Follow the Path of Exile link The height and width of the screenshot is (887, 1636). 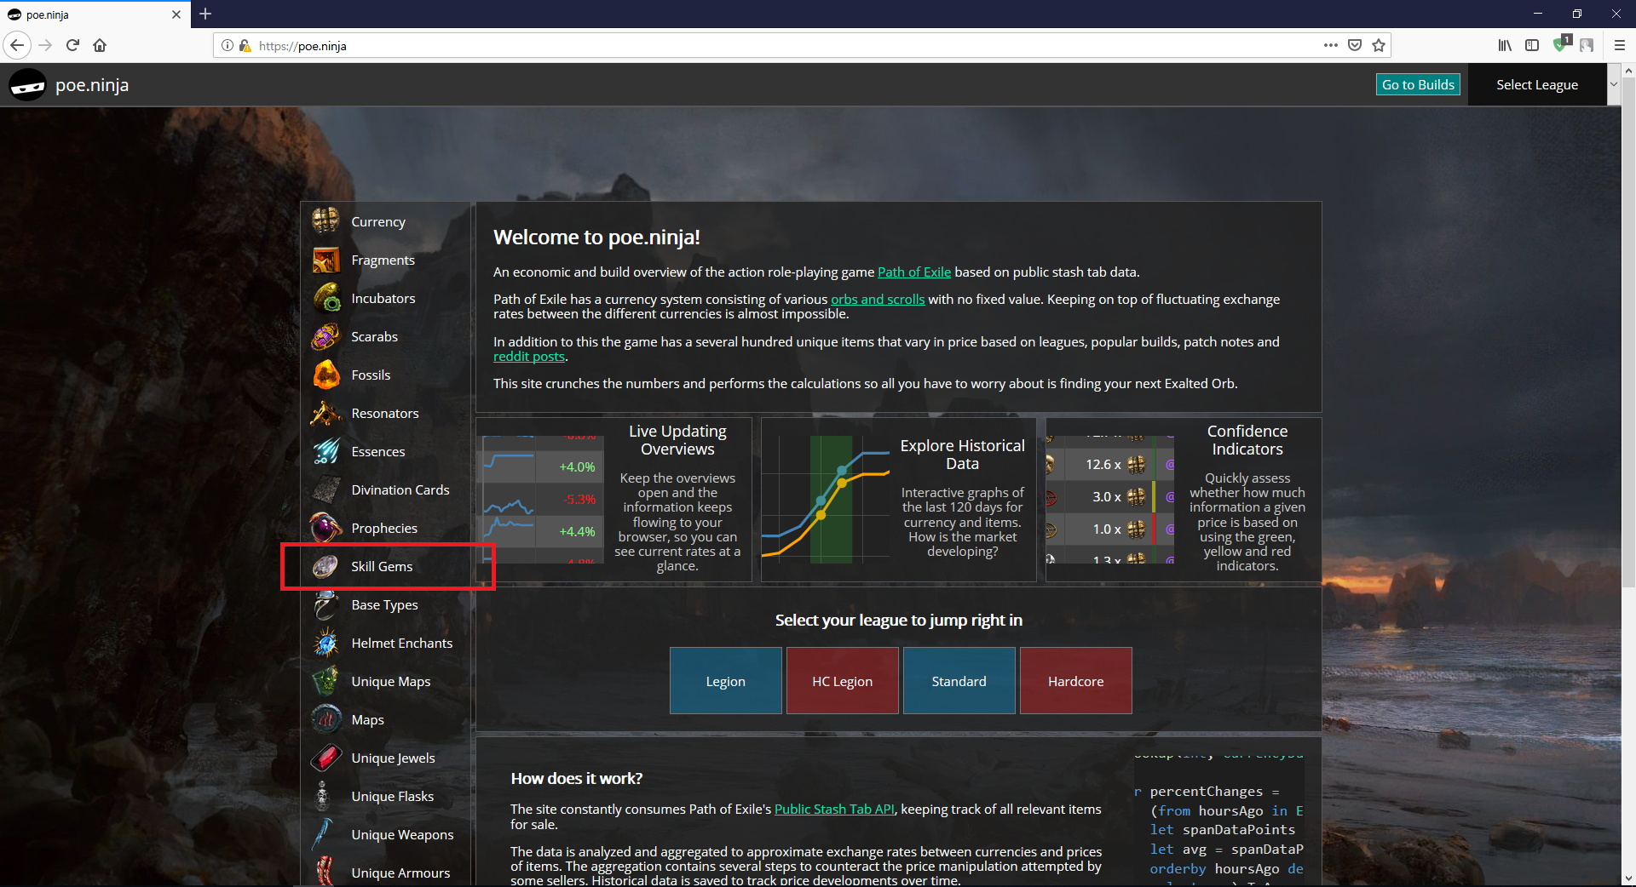click(x=914, y=272)
